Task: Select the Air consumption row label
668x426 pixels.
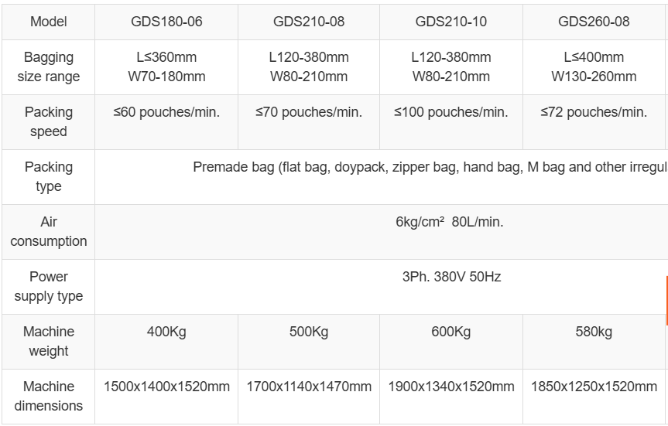Action: pyautogui.click(x=48, y=231)
